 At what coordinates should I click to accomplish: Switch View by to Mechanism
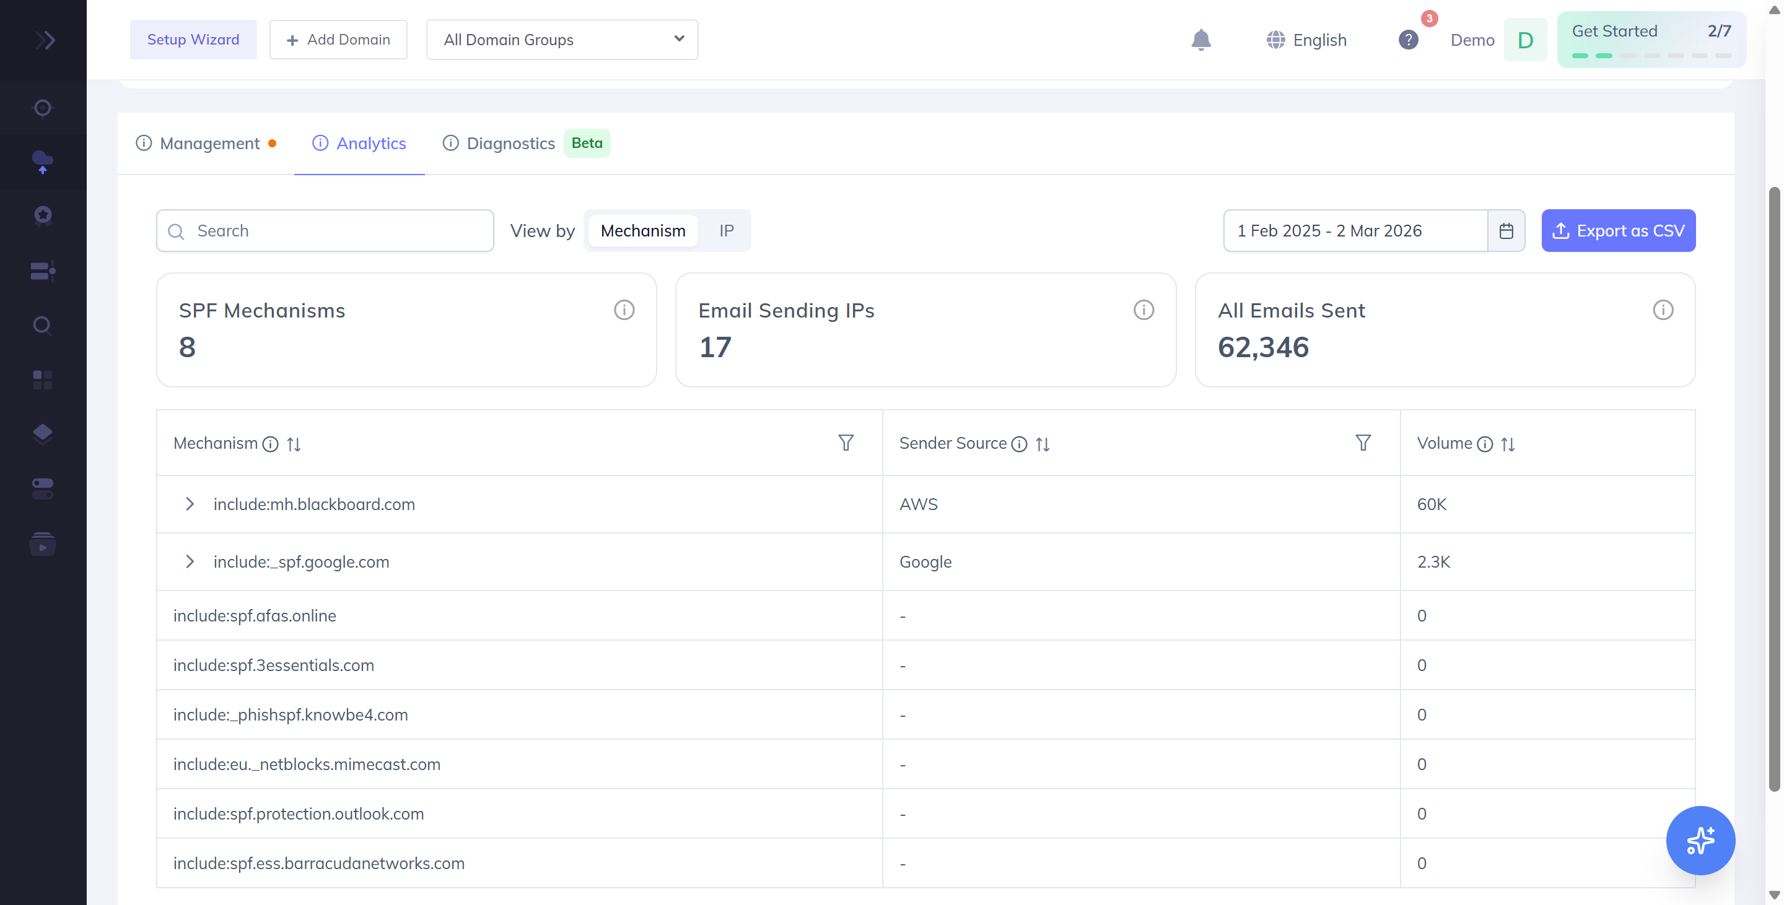[643, 230]
